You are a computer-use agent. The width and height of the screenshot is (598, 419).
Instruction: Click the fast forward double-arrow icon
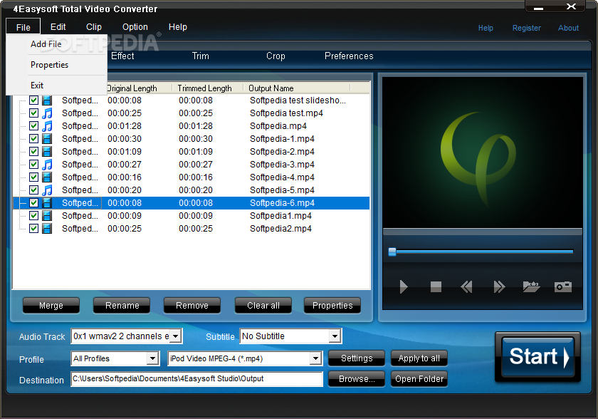pyautogui.click(x=499, y=286)
